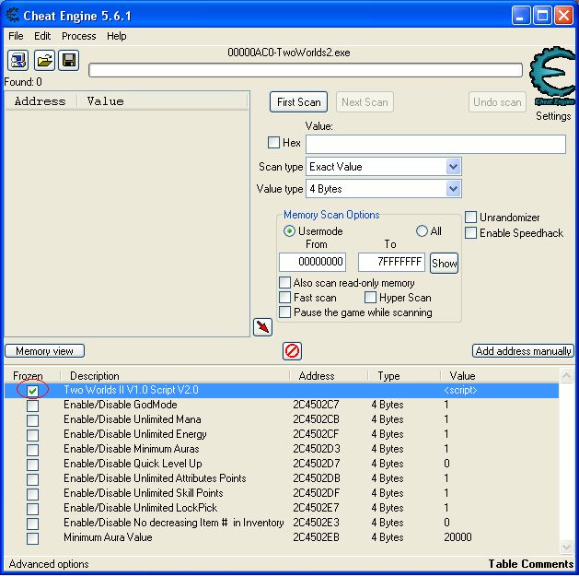
Task: Select address 2C4502C7 cell
Action: pos(316,405)
